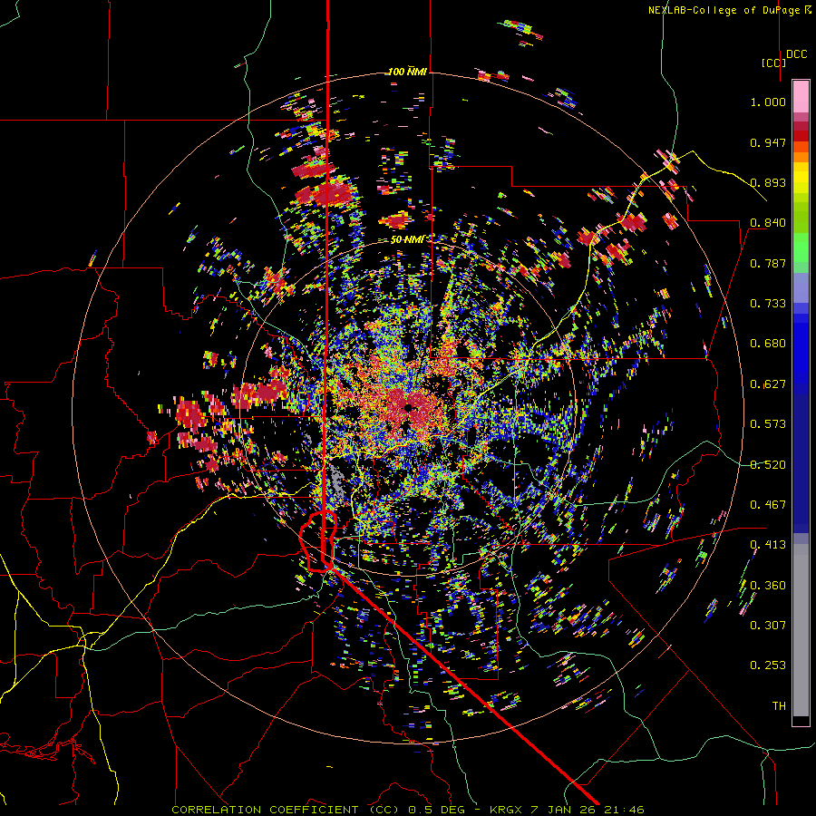
Task: Click the 0.733 value on the legend
Action: (768, 304)
